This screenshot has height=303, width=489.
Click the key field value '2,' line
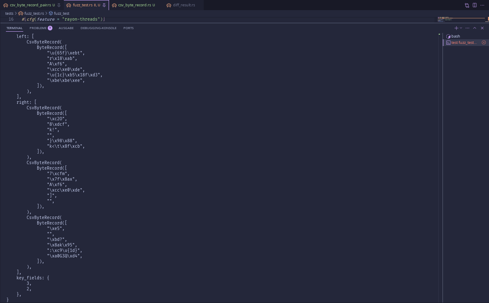coord(29,289)
